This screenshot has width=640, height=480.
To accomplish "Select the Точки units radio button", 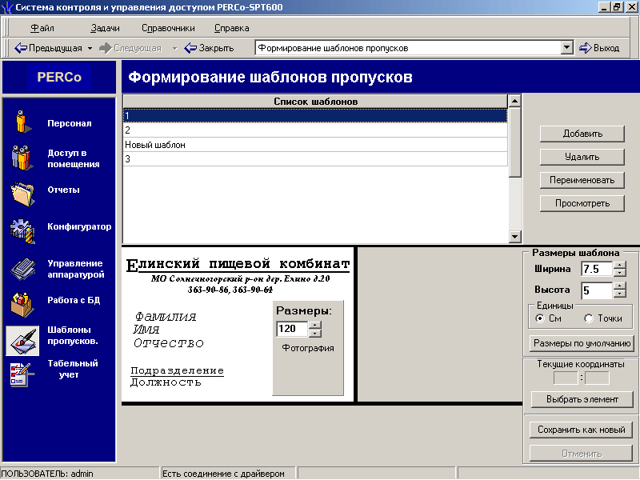I will click(589, 318).
